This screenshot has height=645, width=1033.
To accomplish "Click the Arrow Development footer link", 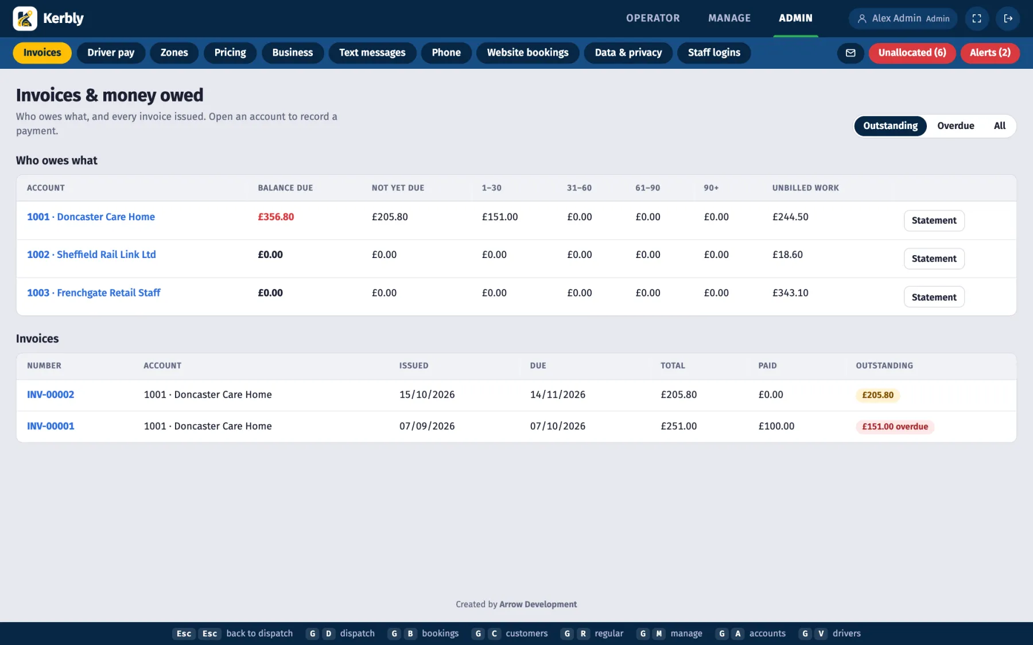I will coord(538,604).
